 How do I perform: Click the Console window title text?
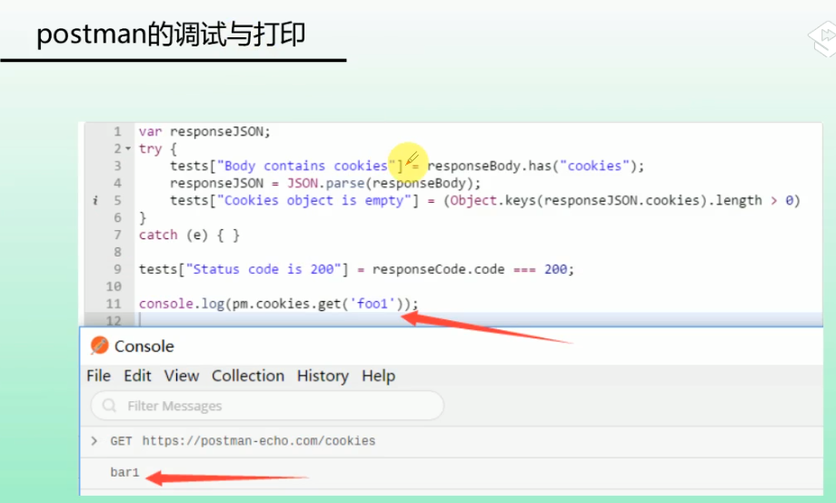point(144,347)
